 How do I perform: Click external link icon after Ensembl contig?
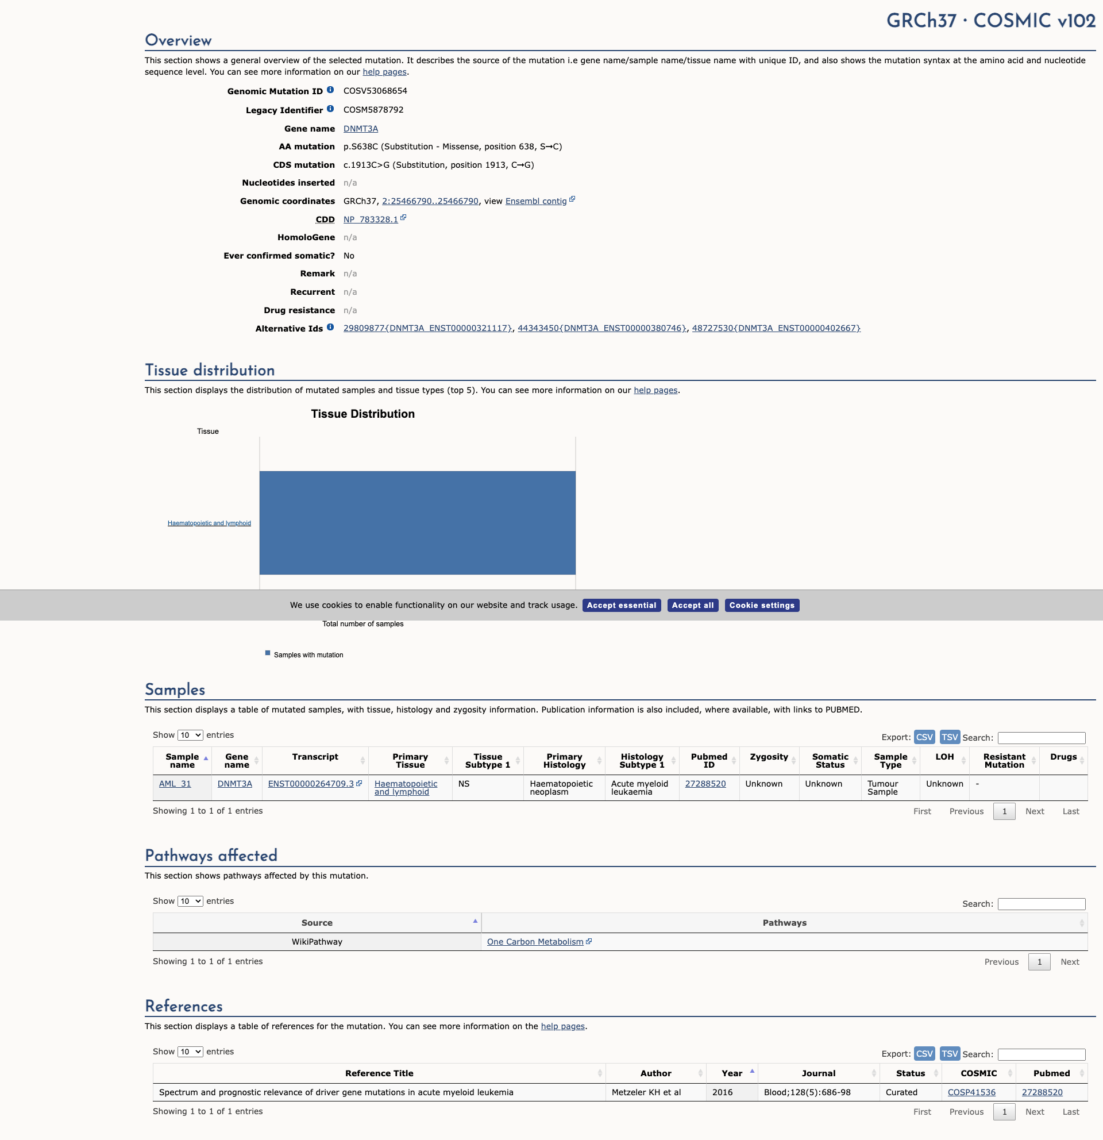pos(572,199)
